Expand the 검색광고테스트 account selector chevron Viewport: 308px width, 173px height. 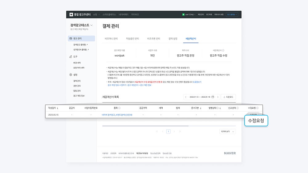[91, 25]
